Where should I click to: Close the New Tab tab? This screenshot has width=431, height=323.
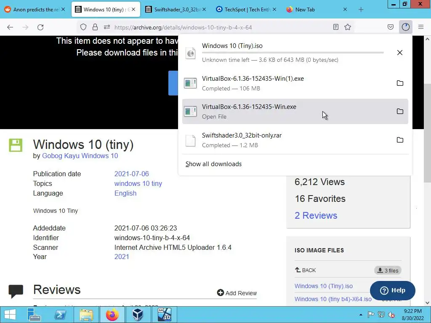point(345,10)
